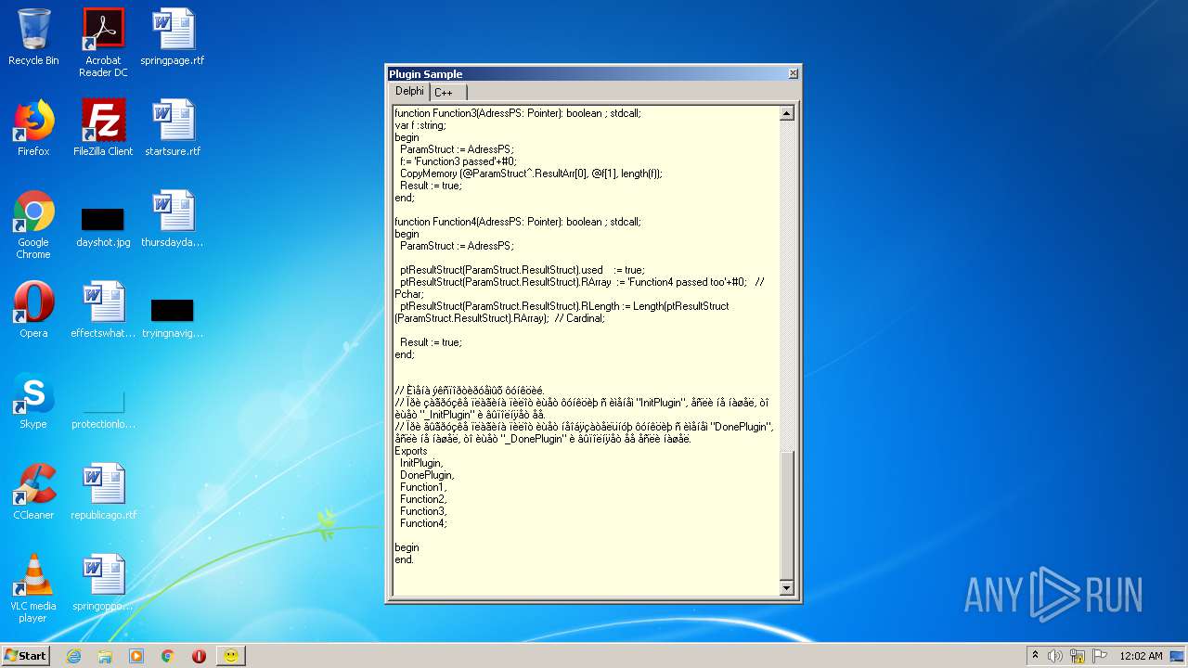
Task: Click the 'function Function4' declaration line
Action: pos(518,222)
